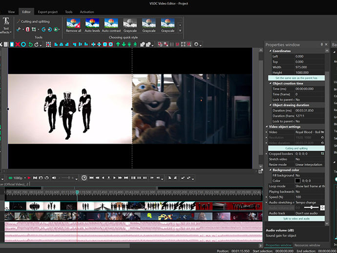Image resolution: width=337 pixels, height=253 pixels.
Task: Collapse the Object drawing duration section
Action: [x=271, y=105]
